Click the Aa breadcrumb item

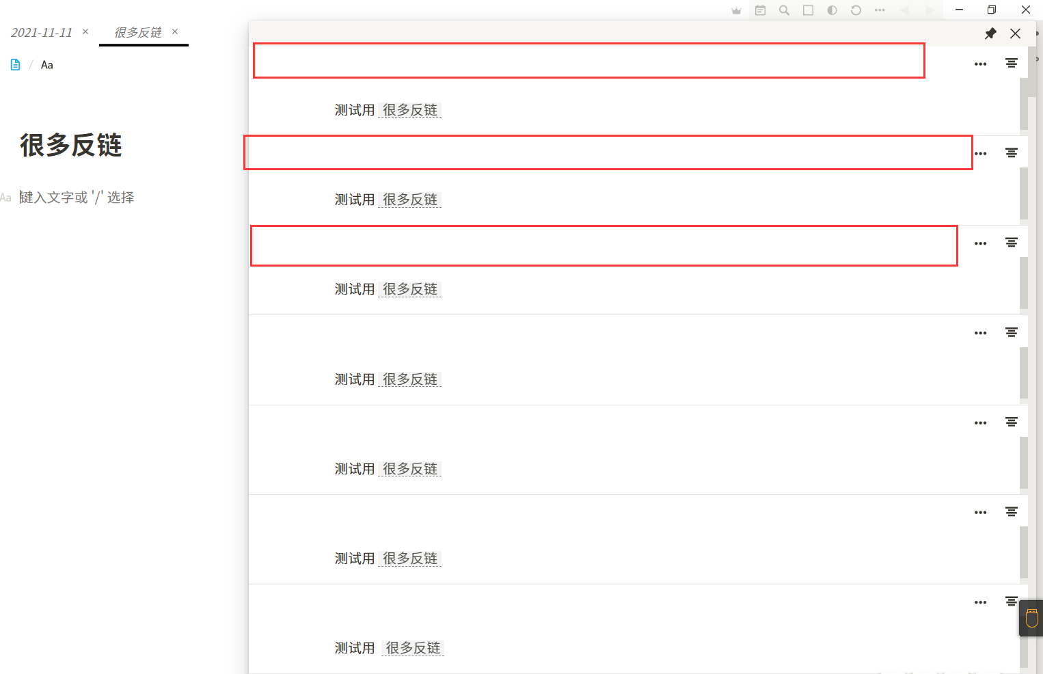(47, 65)
